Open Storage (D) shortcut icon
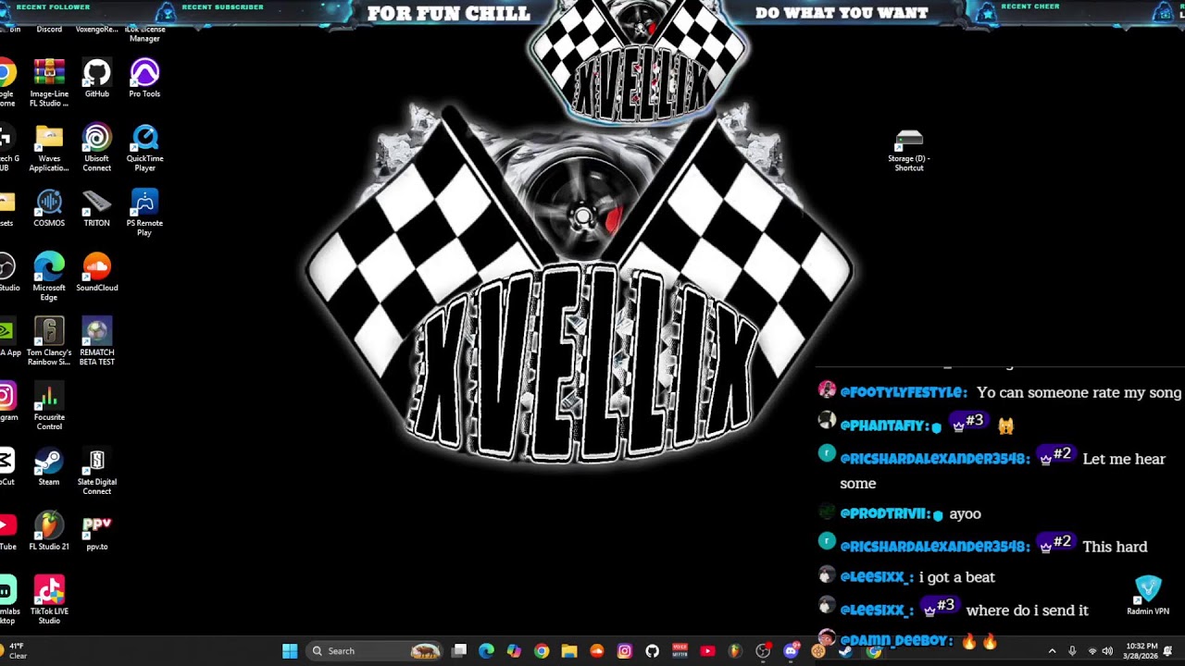The image size is (1185, 666). point(909,151)
